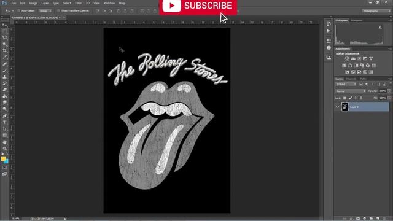393x221 pixels.
Task: Toggle lock all
Action: click(x=361, y=98)
